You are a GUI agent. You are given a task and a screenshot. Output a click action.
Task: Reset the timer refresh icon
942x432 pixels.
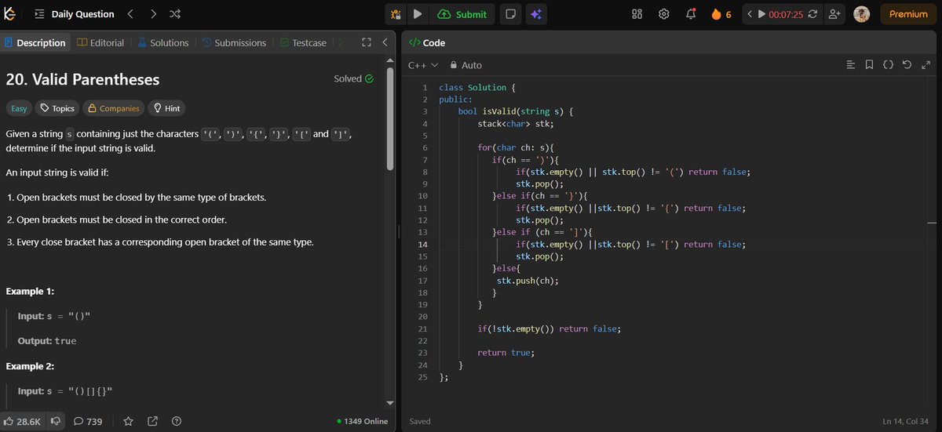812,14
